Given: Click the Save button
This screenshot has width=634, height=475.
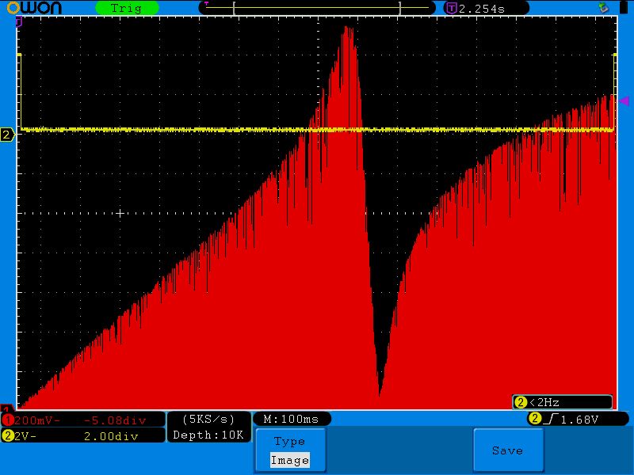Looking at the screenshot, I should point(508,450).
